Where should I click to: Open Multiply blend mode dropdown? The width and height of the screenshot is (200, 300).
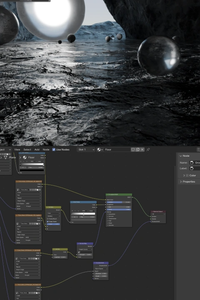(x=53, y=216)
